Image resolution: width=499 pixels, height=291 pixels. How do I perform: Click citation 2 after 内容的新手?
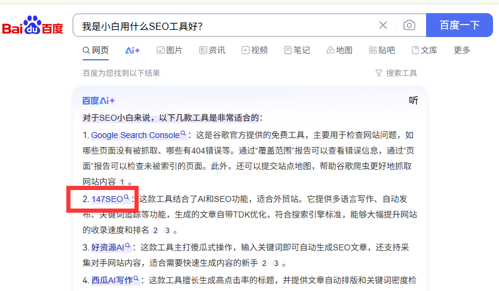point(264,264)
